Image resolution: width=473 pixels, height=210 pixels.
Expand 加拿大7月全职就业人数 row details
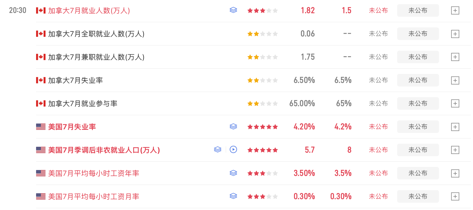455,34
